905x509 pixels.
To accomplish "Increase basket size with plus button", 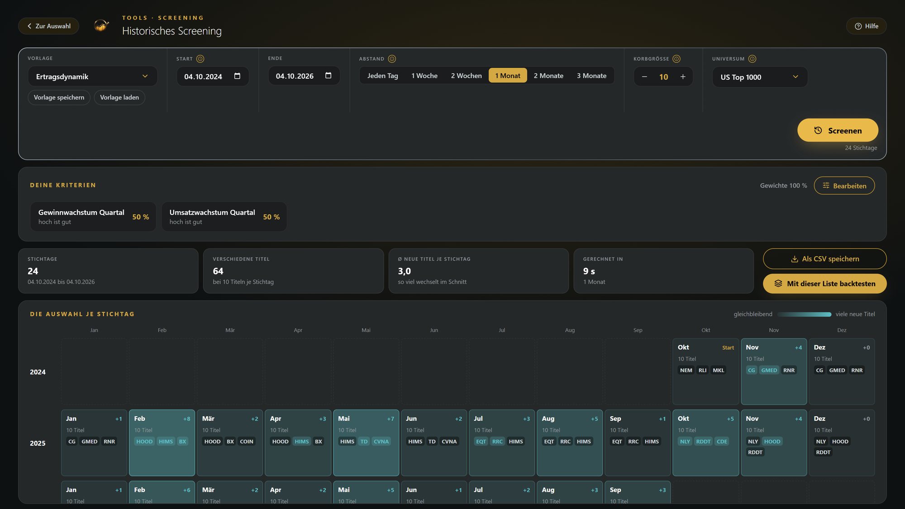I will [683, 77].
